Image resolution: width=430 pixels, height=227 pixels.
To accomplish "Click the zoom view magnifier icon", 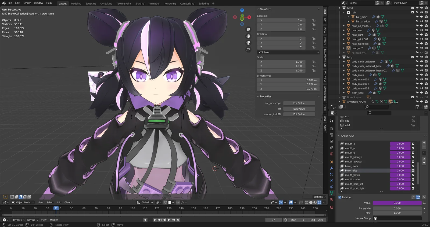I will click(x=248, y=29).
